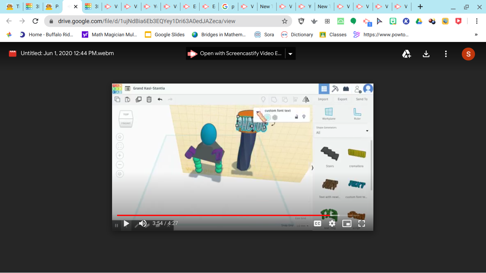Viewport: 486px width, 273px height.
Task: Add the file to My Drive
Action: (407, 54)
